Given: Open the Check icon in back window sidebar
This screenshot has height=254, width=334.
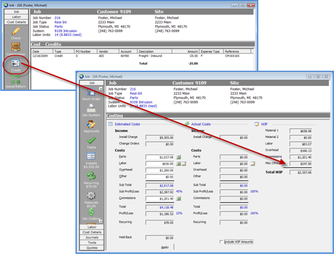Looking at the screenshot, I should pyautogui.click(x=16, y=31).
